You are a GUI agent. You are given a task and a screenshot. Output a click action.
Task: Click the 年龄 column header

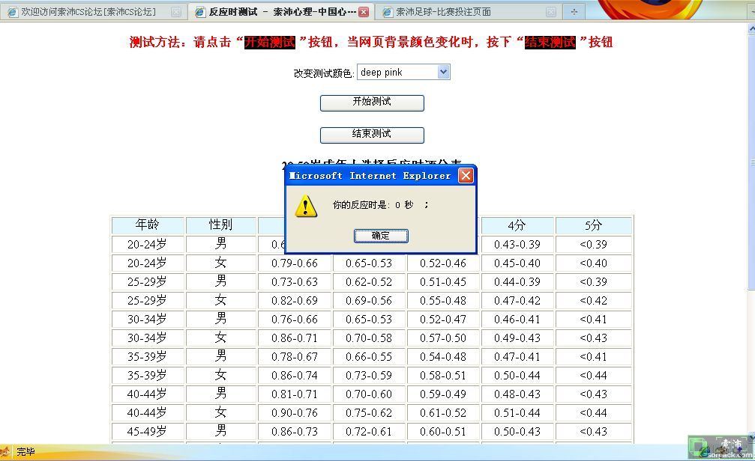(147, 225)
